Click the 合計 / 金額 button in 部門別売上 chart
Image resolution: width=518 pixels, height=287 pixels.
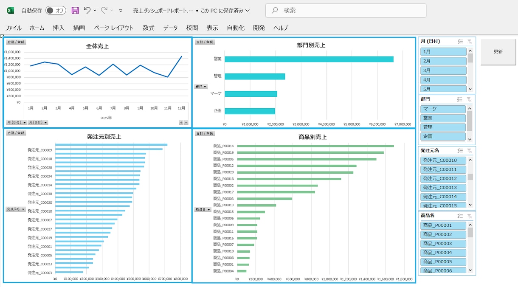(205, 42)
